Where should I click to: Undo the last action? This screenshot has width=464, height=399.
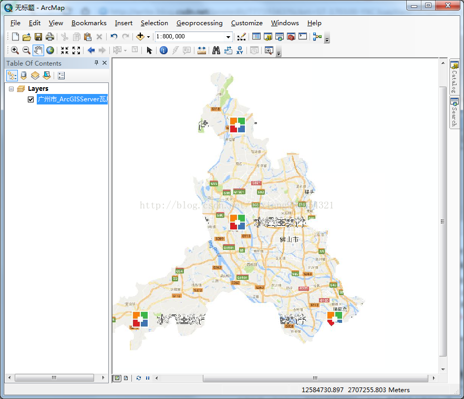click(x=114, y=37)
